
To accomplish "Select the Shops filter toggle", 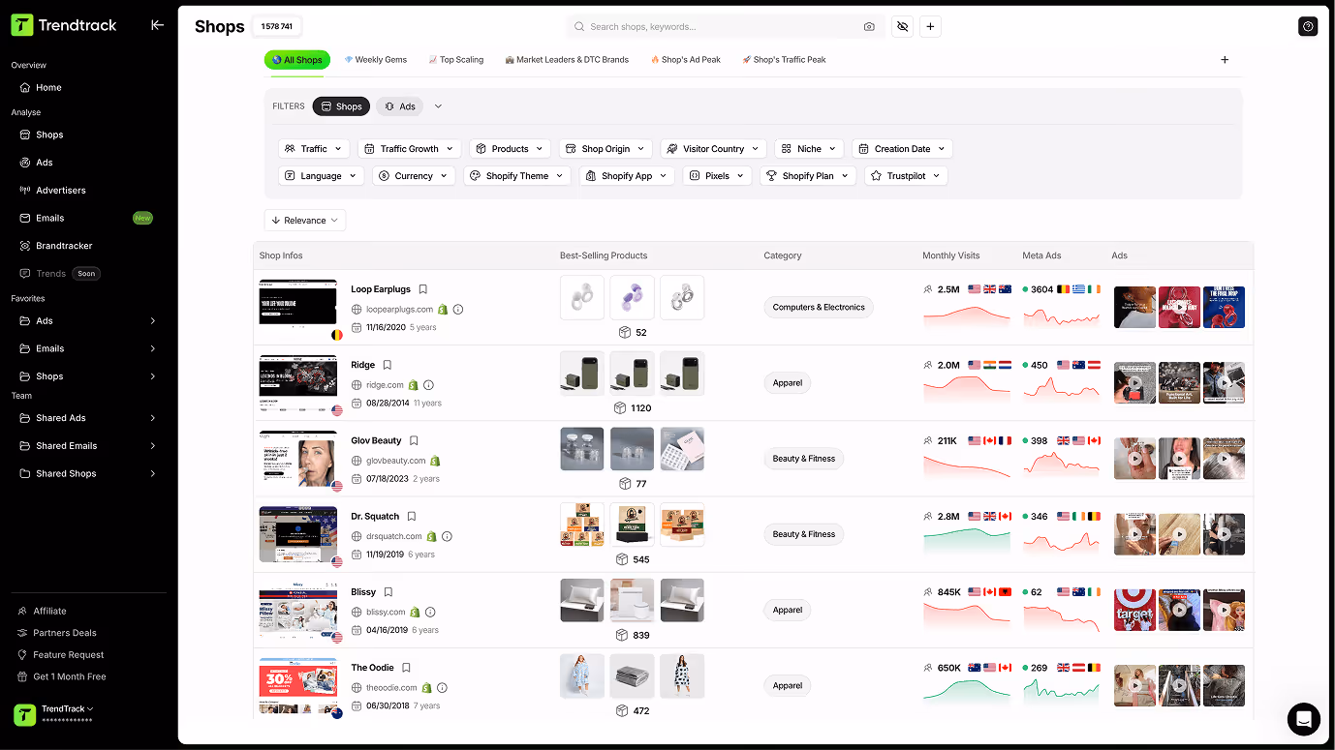I will point(341,106).
